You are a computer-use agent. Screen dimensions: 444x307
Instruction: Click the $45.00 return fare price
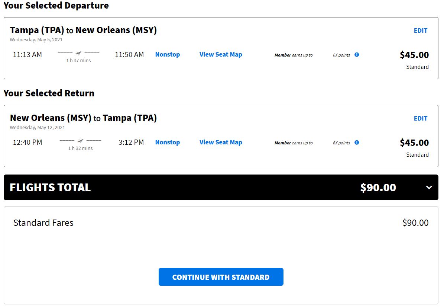click(x=414, y=143)
